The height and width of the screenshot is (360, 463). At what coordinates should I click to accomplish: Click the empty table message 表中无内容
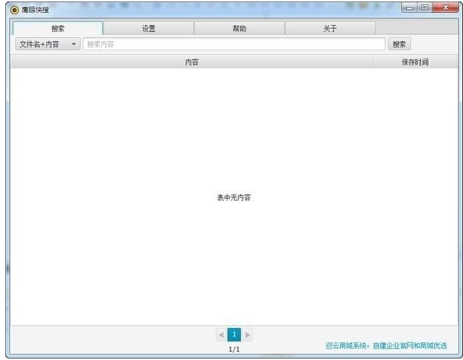click(x=233, y=197)
